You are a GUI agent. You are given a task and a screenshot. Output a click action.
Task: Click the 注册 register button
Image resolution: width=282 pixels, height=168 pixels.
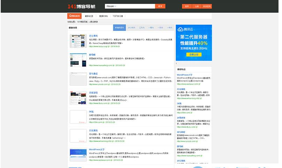197,6
